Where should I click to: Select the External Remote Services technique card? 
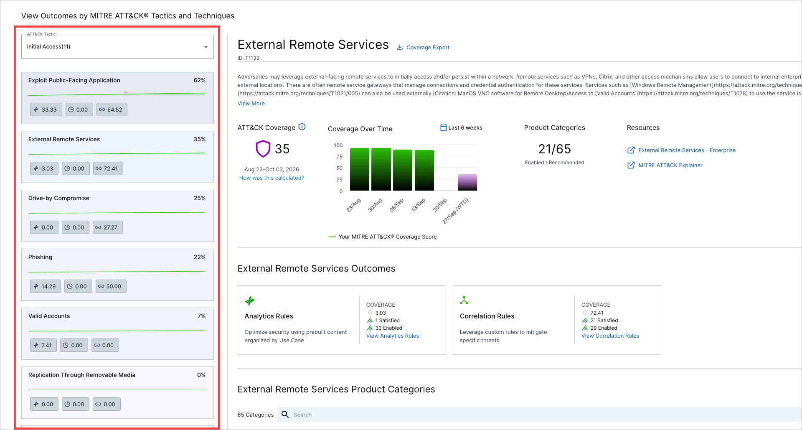pyautogui.click(x=117, y=157)
